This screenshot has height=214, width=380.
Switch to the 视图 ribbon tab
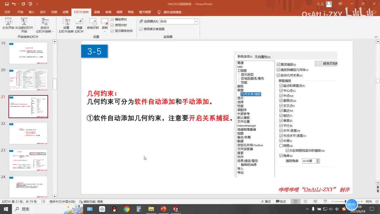point(119,12)
